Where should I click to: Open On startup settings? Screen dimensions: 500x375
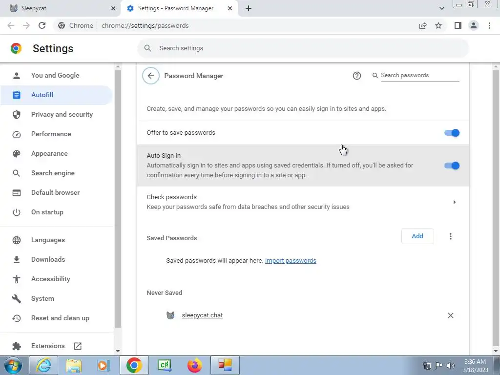(x=57, y=212)
